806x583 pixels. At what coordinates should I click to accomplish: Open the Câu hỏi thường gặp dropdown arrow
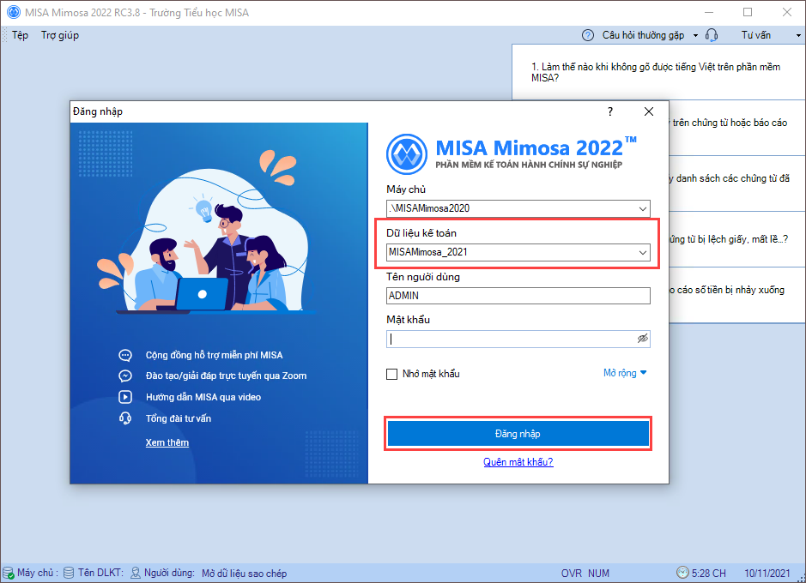point(695,35)
